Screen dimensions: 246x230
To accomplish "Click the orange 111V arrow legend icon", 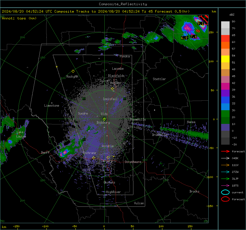I will 225,165.
